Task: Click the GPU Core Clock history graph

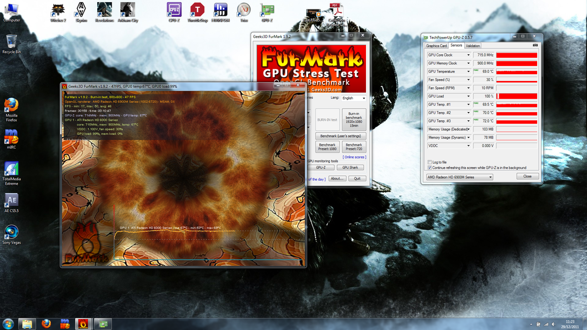Action: tap(516, 55)
